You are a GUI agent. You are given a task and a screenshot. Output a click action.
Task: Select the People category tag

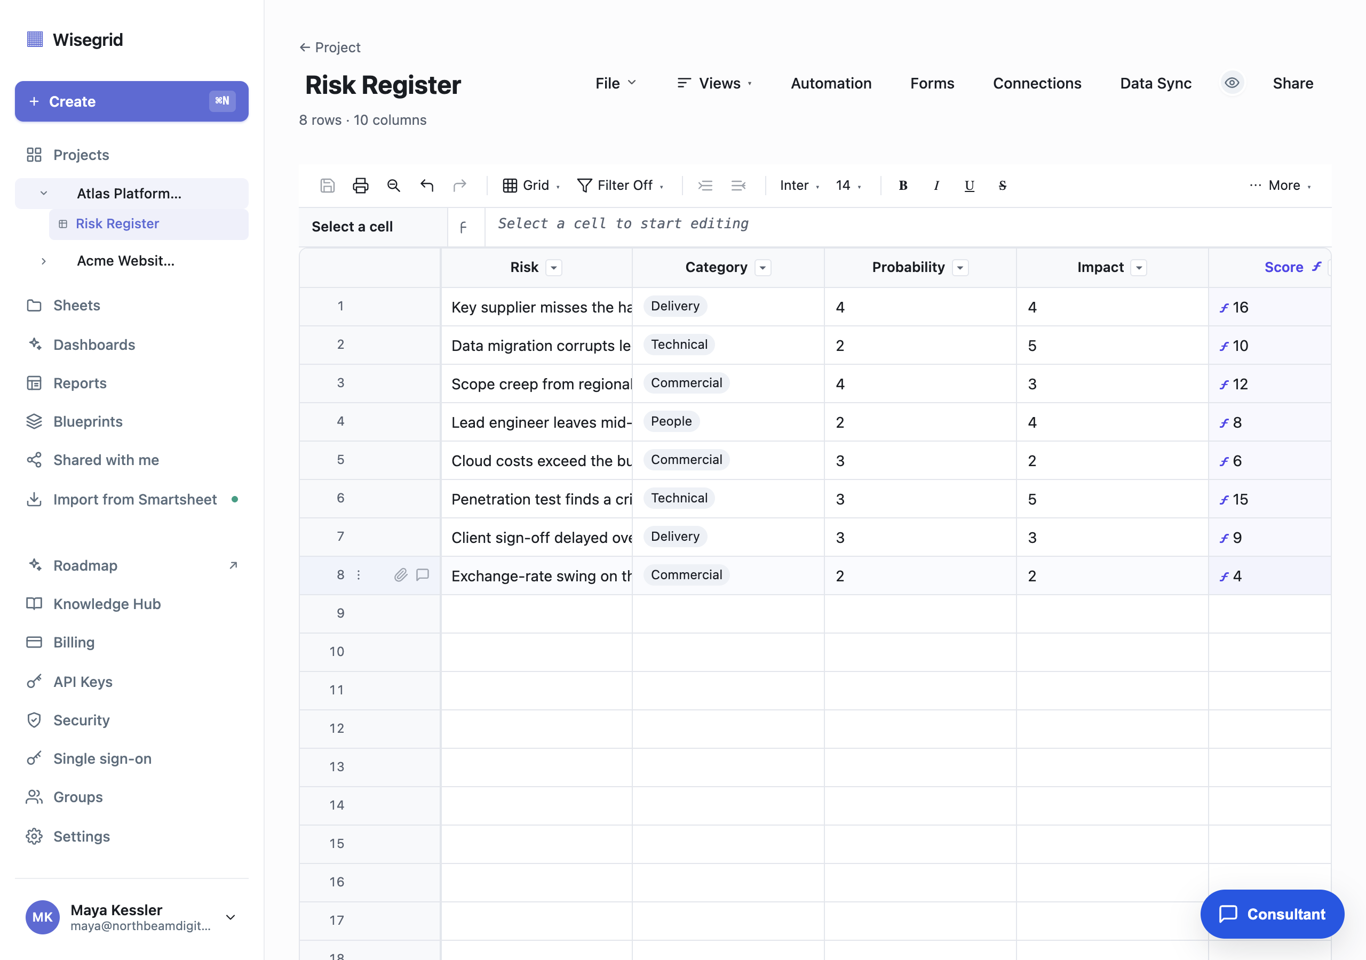click(x=671, y=421)
